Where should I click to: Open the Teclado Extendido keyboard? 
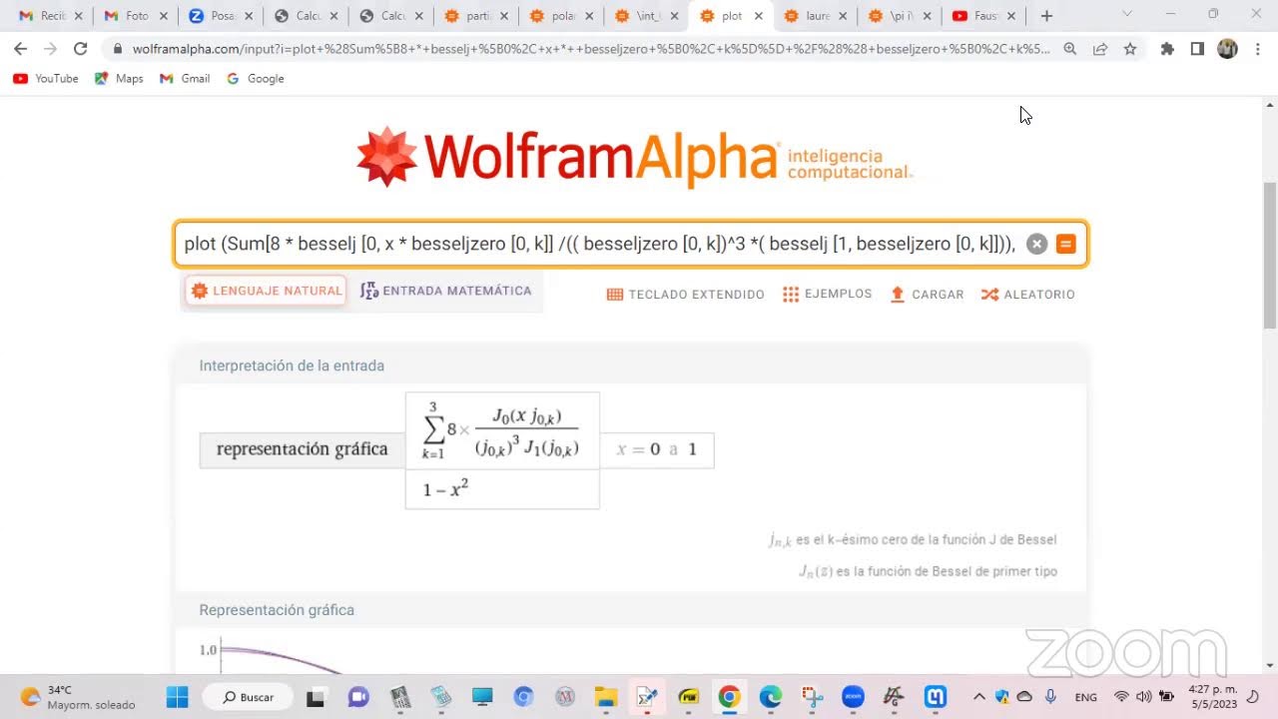click(686, 295)
